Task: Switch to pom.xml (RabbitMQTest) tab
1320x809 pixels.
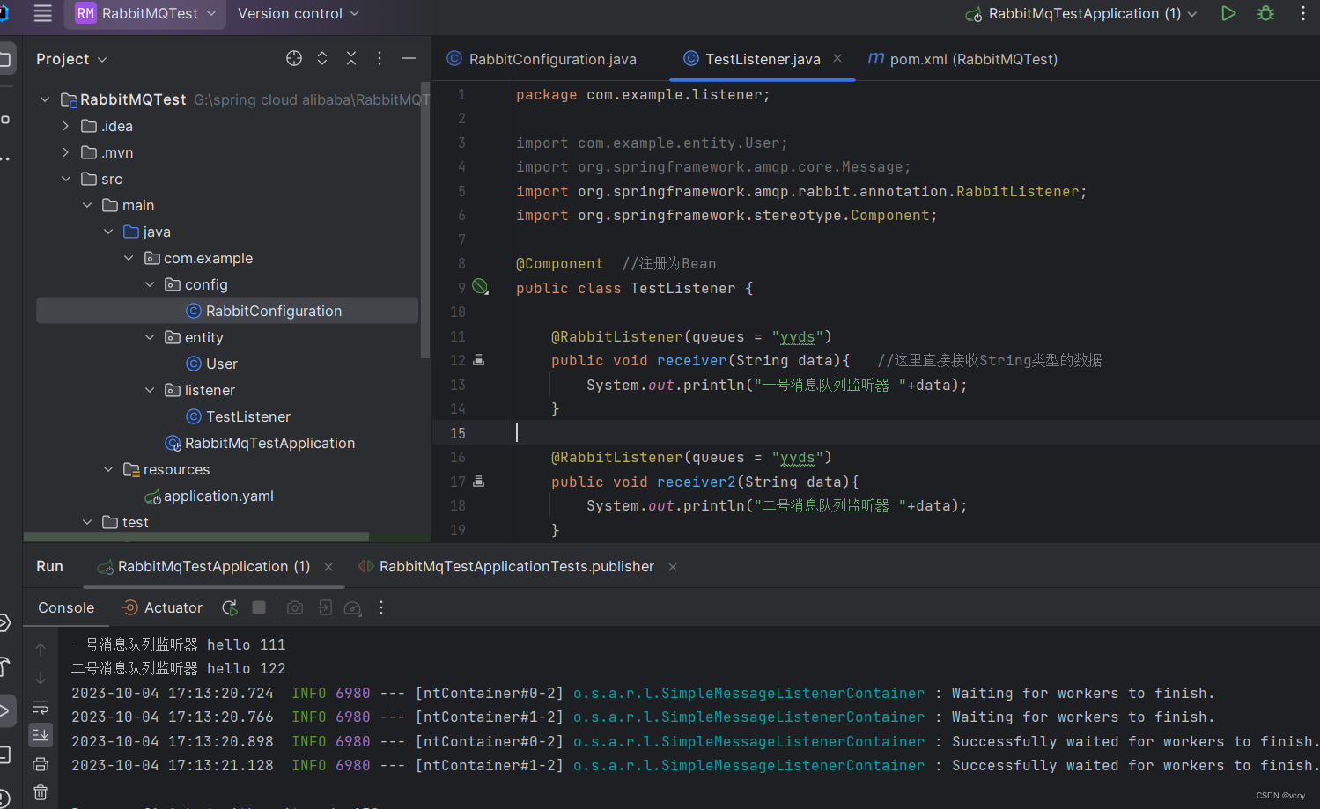Action: click(x=962, y=59)
